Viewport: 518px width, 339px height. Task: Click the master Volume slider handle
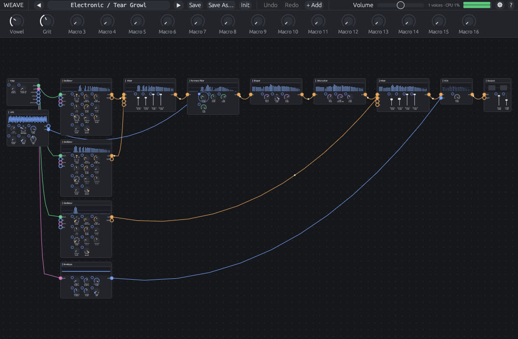400,5
